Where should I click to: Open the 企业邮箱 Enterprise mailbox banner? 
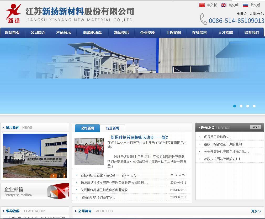pos(35,191)
